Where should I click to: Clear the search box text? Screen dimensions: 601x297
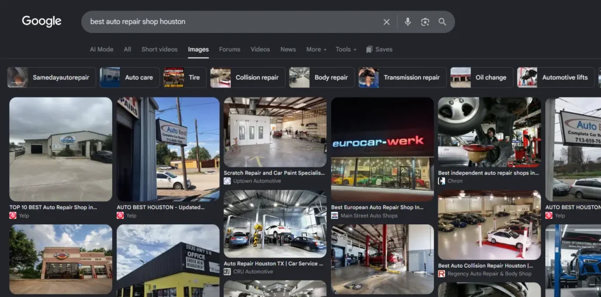pyautogui.click(x=386, y=22)
